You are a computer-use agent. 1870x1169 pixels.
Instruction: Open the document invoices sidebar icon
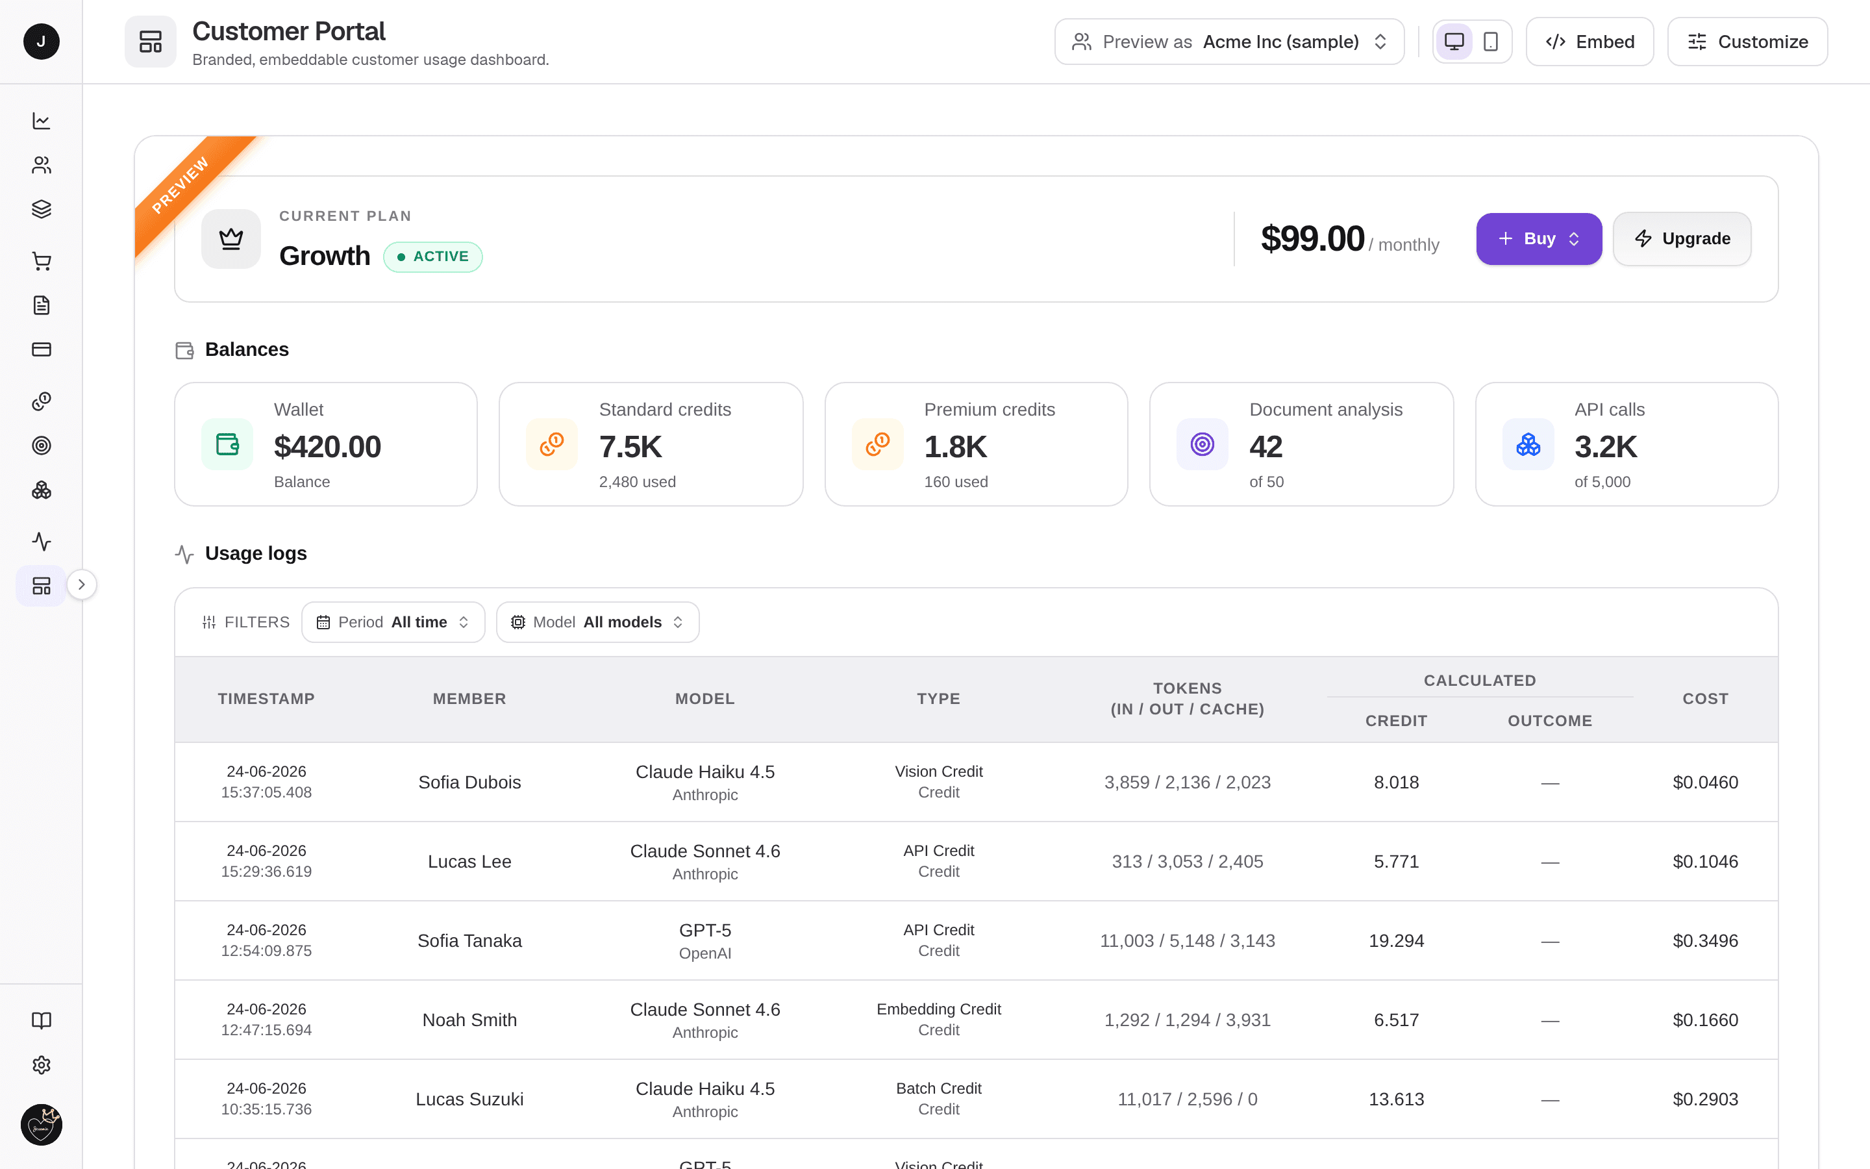(x=41, y=305)
